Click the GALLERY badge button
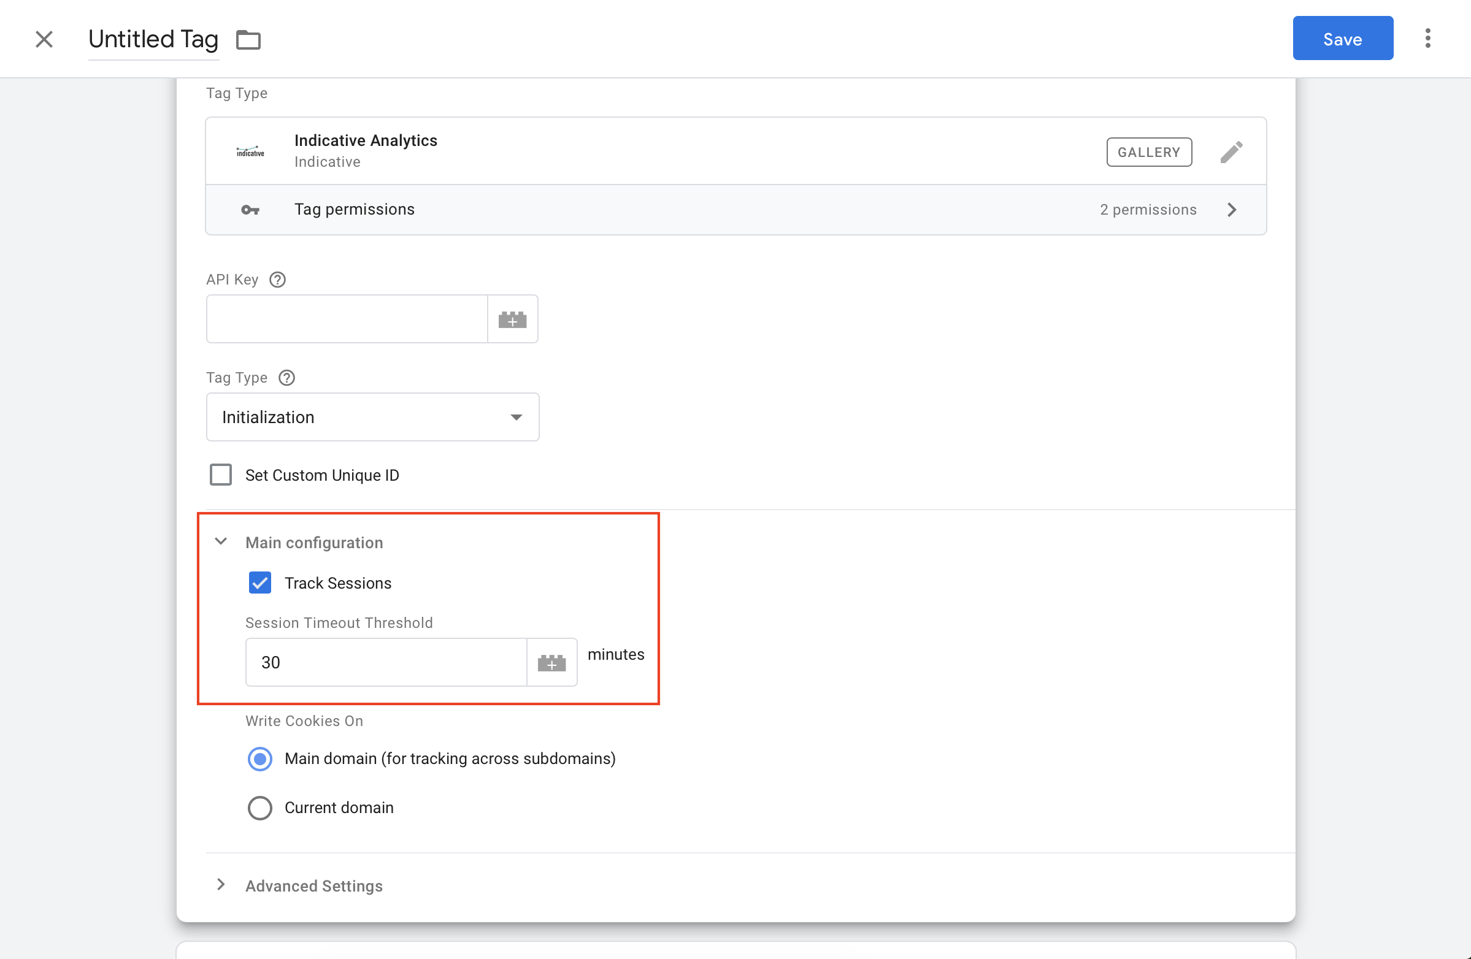 pyautogui.click(x=1149, y=152)
